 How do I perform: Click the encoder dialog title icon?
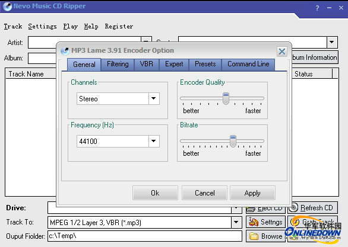65,51
